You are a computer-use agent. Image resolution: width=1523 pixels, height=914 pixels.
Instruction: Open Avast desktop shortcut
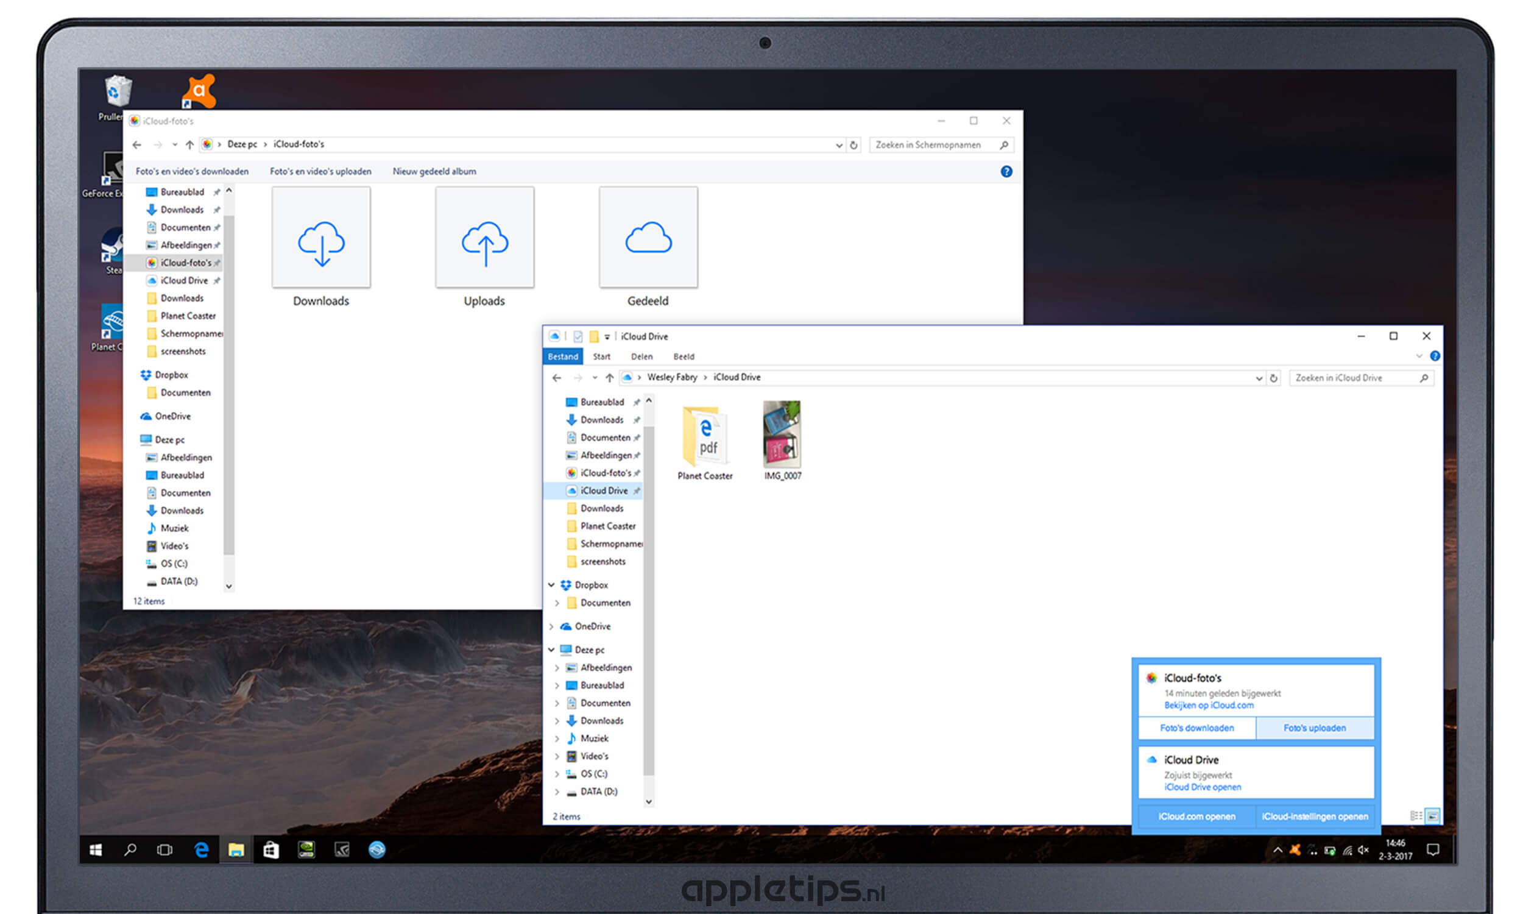(x=199, y=91)
